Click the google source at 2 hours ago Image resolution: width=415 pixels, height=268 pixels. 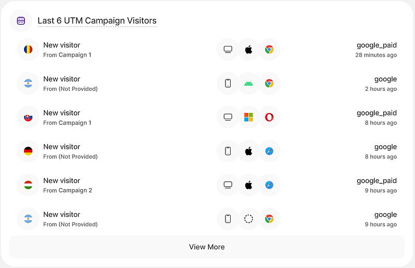tap(385, 79)
